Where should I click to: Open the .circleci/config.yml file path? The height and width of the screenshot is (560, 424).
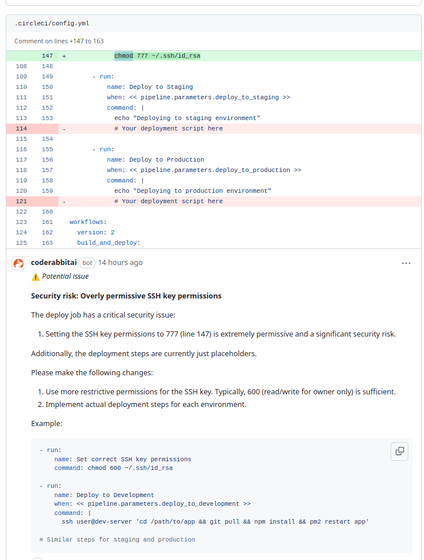coord(52,24)
